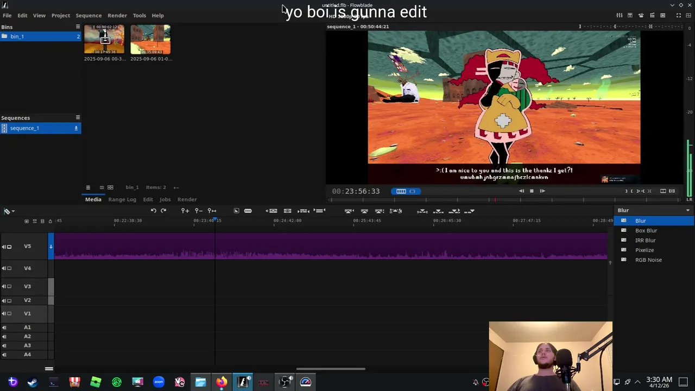Redo the last timeline edit

coord(163,211)
